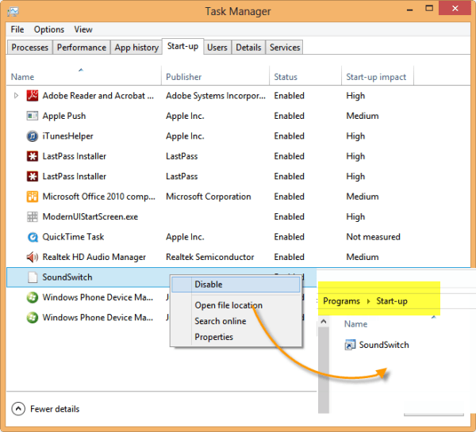Select Microsoft Office 2010 comp... entry name
The image size is (476, 432).
[99, 197]
